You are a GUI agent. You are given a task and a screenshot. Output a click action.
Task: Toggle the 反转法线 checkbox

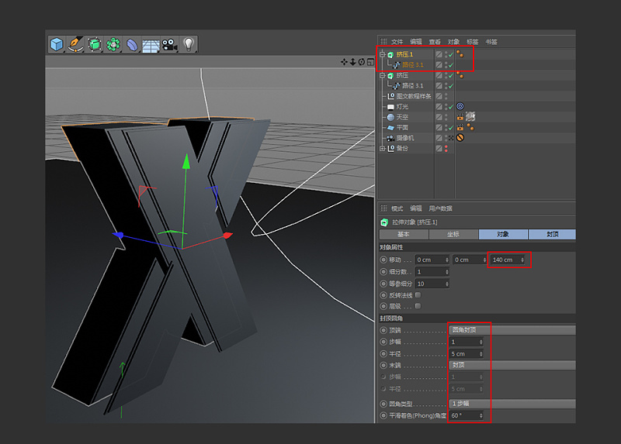[418, 295]
